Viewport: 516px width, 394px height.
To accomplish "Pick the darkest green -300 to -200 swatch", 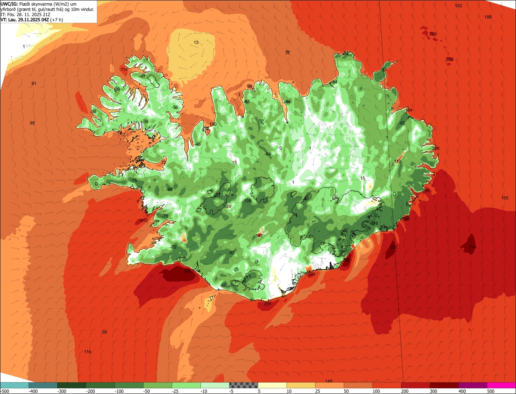I will [x=72, y=385].
